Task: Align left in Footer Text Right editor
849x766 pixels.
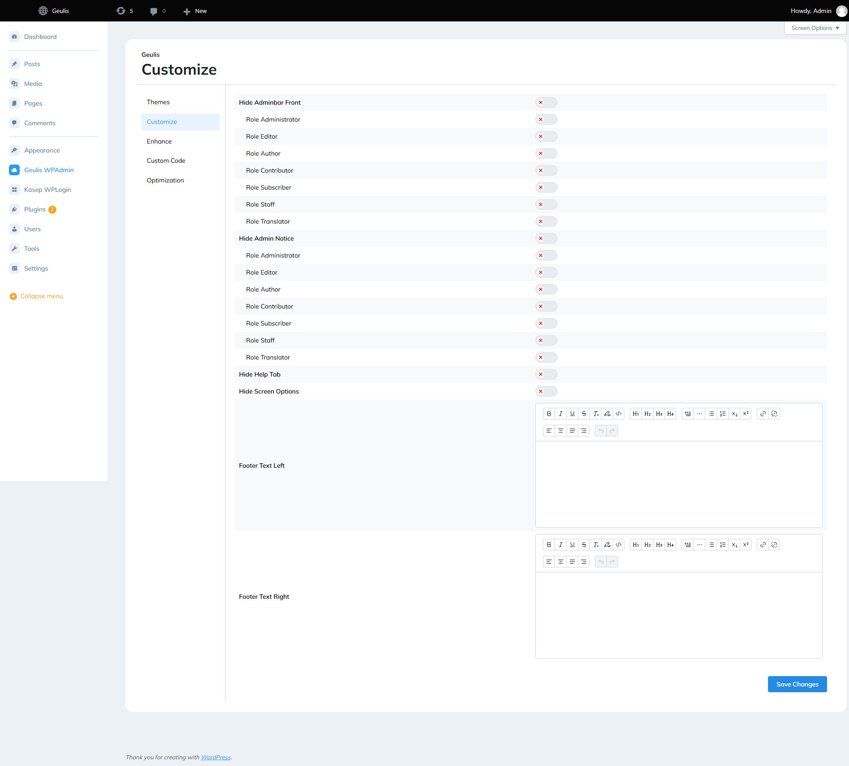Action: tap(549, 562)
